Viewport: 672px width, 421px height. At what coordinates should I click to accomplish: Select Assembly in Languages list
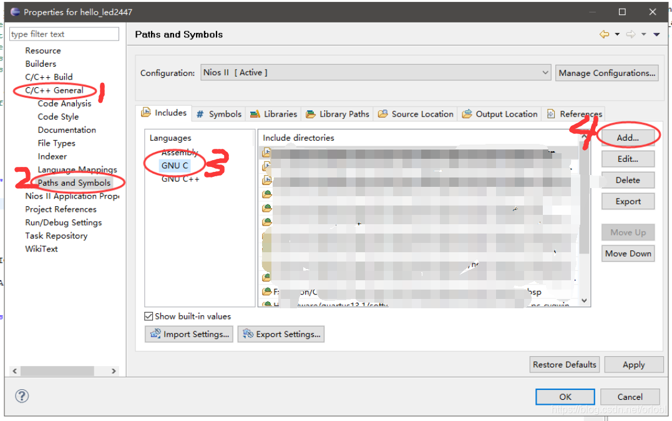point(180,153)
